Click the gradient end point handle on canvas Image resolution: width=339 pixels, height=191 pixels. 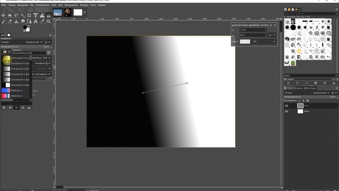(187, 83)
